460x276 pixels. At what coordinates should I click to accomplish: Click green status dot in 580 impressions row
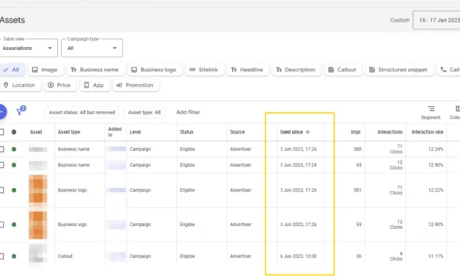pyautogui.click(x=14, y=149)
